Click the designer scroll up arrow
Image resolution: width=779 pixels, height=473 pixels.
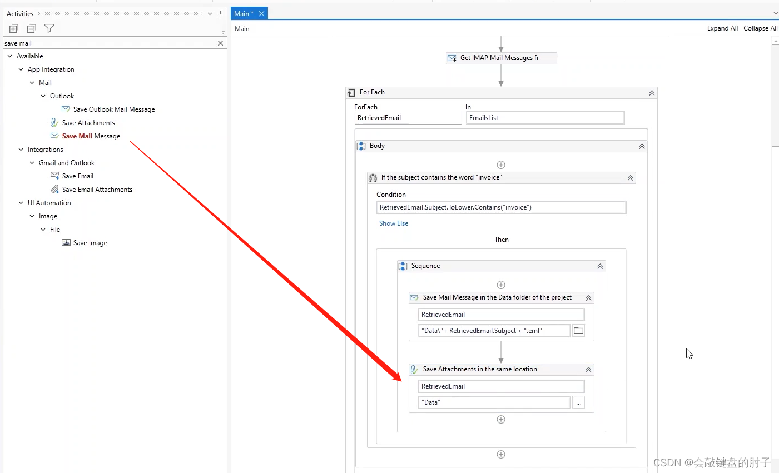tap(776, 41)
